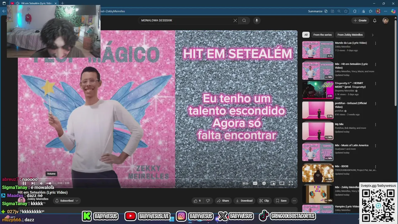398x224 pixels.
Task: Open the browser extensions puzzle icon
Action: point(355,11)
